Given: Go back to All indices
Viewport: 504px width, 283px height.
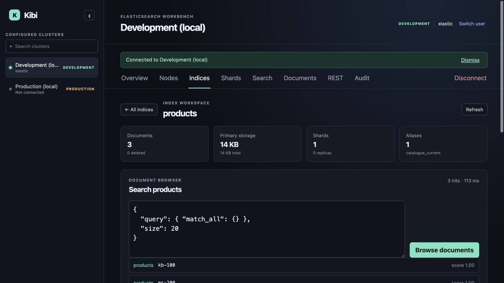Looking at the screenshot, I should (139, 110).
